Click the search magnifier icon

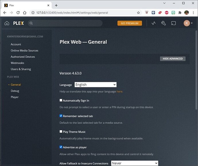click(31, 23)
